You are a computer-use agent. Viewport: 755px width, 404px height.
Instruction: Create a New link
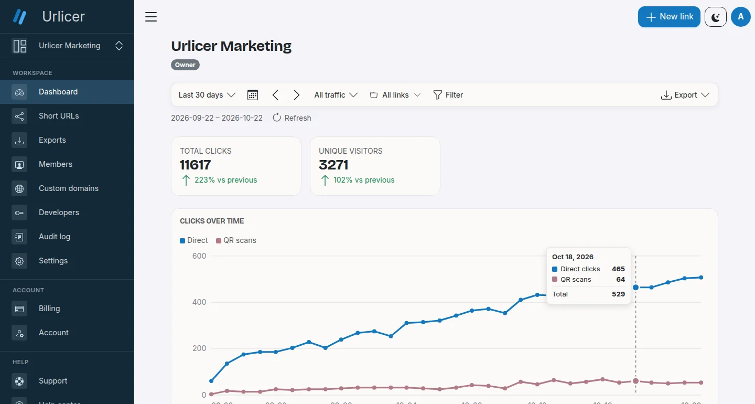tap(669, 17)
